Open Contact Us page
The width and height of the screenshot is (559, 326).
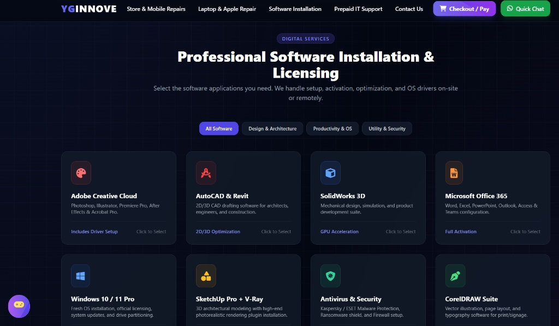409,9
